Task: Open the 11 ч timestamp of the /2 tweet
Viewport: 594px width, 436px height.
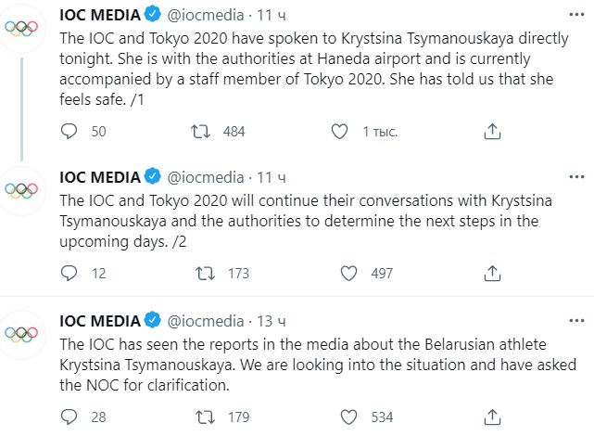Action: click(x=272, y=177)
